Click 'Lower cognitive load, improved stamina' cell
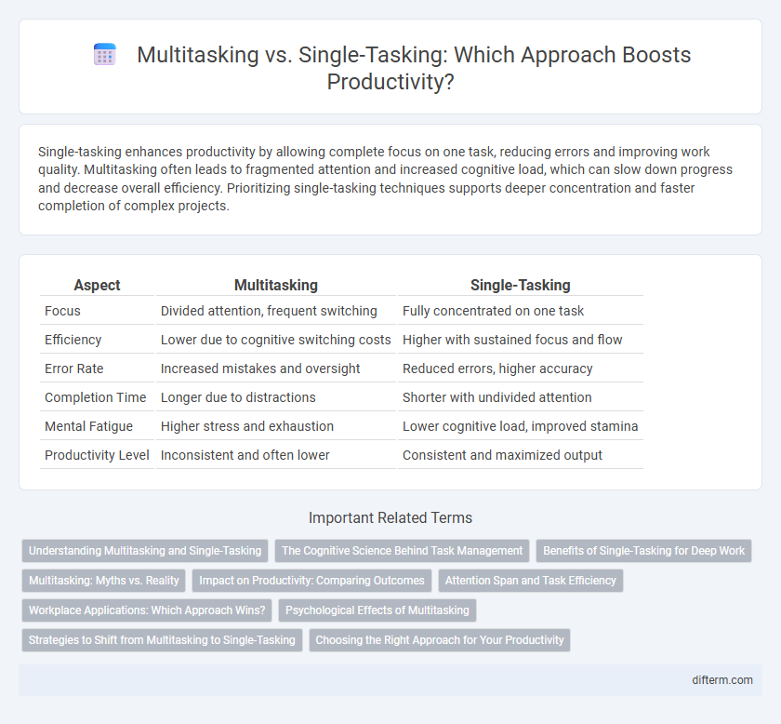 [x=521, y=426]
